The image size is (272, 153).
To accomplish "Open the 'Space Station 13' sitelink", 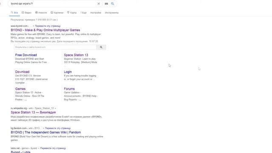I will coord(76,55).
